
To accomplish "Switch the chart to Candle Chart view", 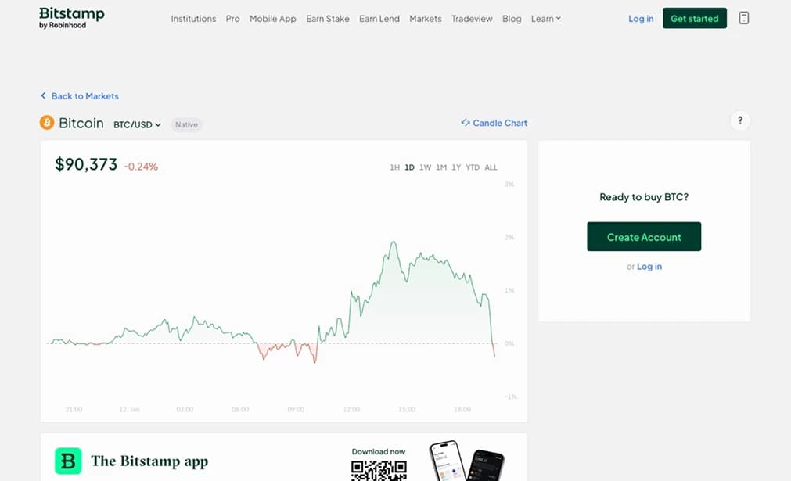I will [x=499, y=123].
